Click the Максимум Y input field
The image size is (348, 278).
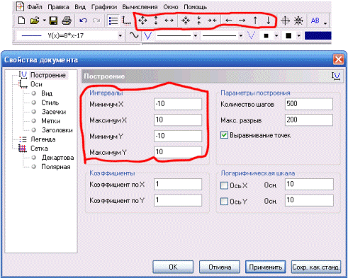[x=178, y=152]
